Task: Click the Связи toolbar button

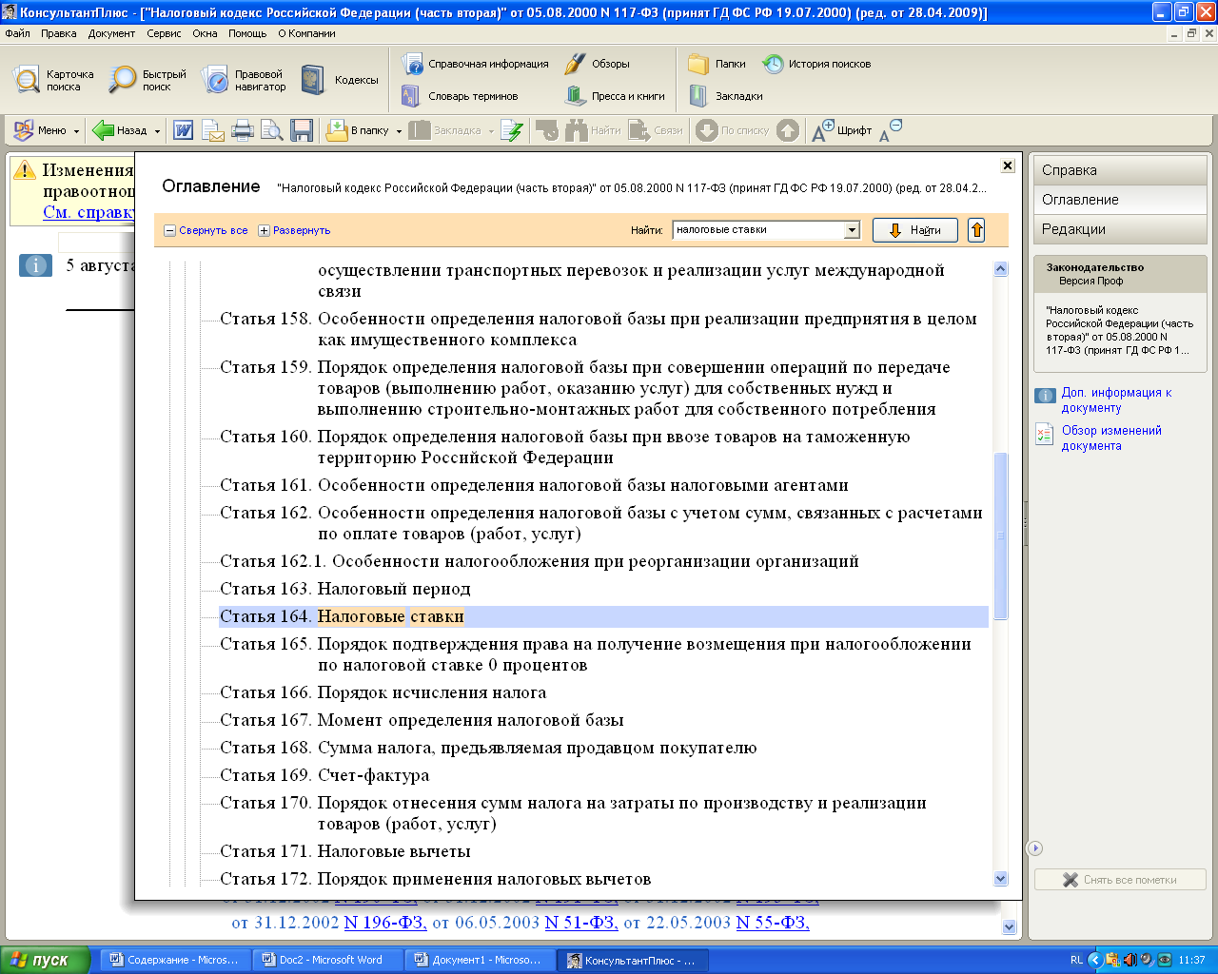Action: 656,130
